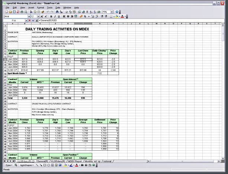Image resolution: width=228 pixels, height=174 pixels.
Task: Click the Cut scissors icon
Action: click(x=31, y=12)
